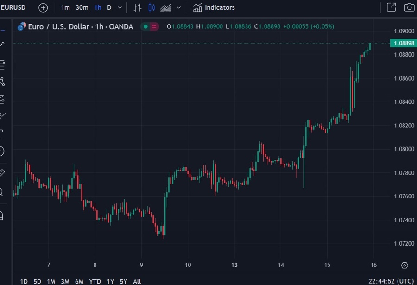
Task: Open the Indicators dialog
Action: [214, 8]
